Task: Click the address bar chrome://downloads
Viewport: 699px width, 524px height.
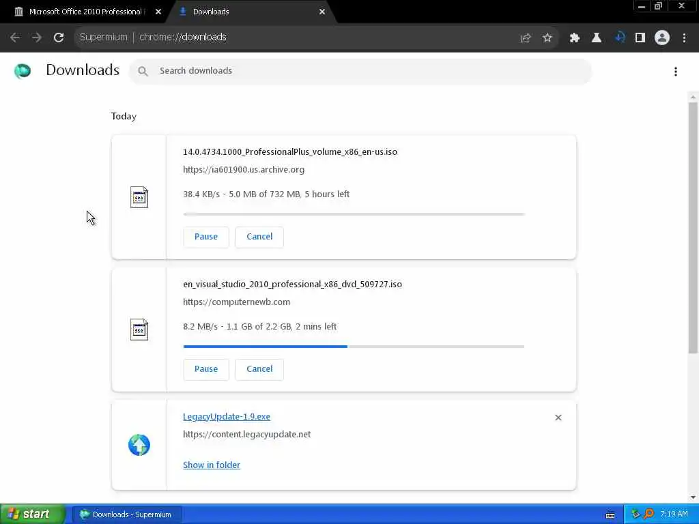Action: point(182,38)
